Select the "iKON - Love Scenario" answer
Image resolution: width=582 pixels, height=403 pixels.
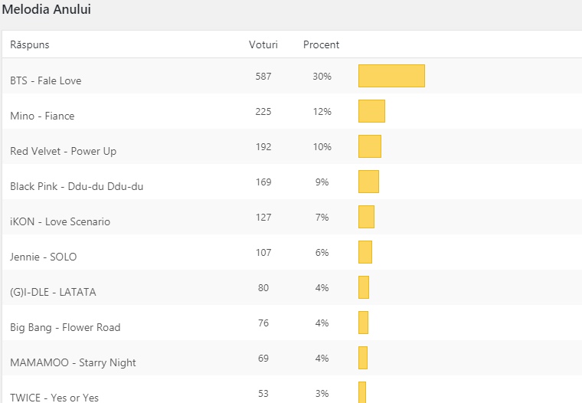click(60, 221)
